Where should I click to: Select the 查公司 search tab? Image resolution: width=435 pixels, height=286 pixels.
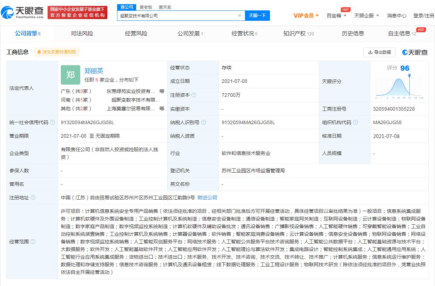tap(127, 7)
